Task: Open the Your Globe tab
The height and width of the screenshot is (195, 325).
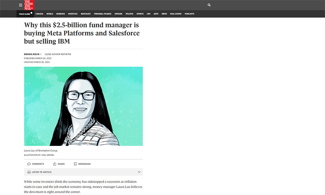Action: pos(25,14)
